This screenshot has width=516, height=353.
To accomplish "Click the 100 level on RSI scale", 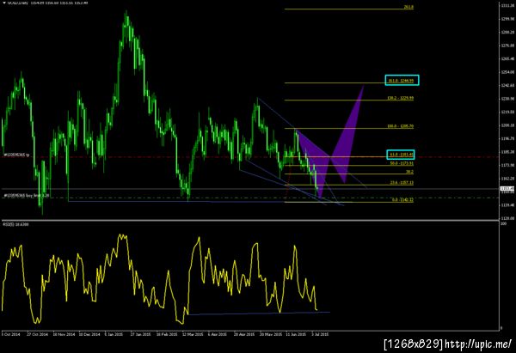I will click(x=503, y=224).
